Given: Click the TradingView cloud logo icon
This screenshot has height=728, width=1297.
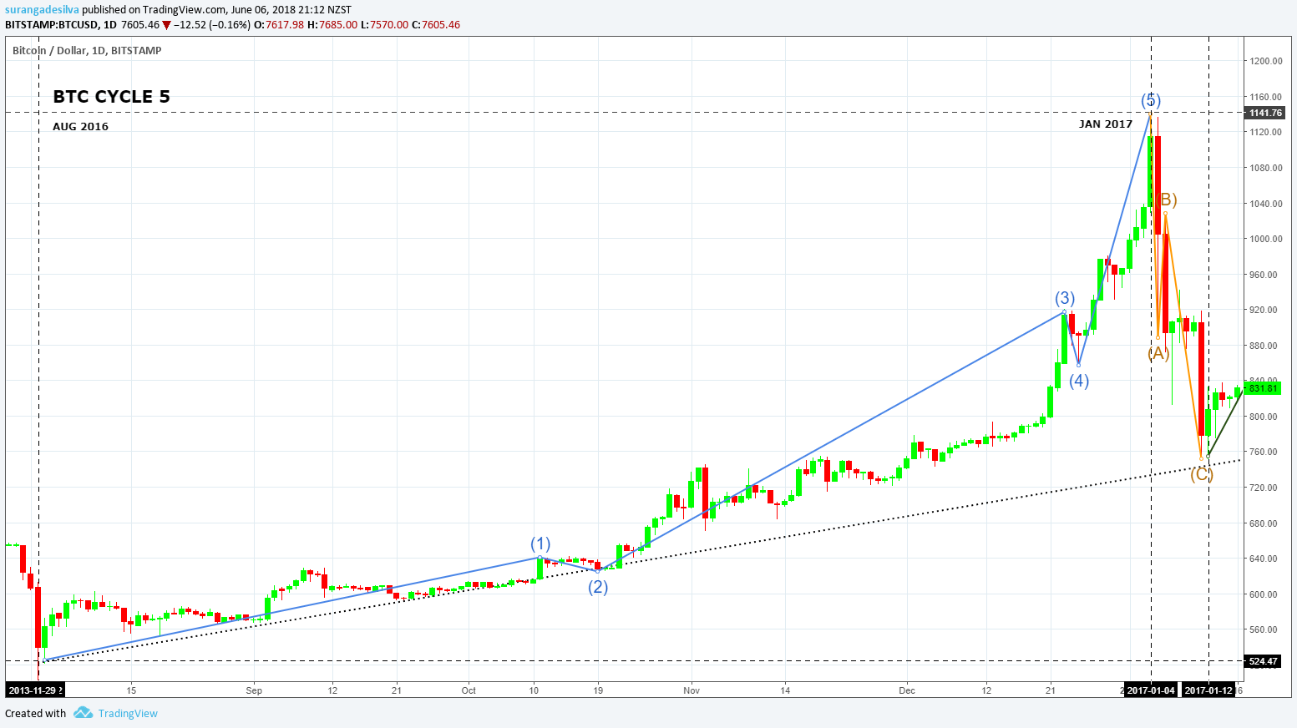Looking at the screenshot, I should pos(83,713).
